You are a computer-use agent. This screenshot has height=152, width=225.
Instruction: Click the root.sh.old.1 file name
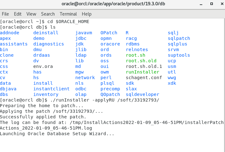coord(144,66)
